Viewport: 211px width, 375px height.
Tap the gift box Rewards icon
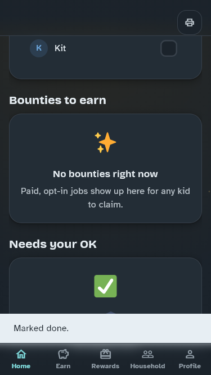[x=105, y=354]
